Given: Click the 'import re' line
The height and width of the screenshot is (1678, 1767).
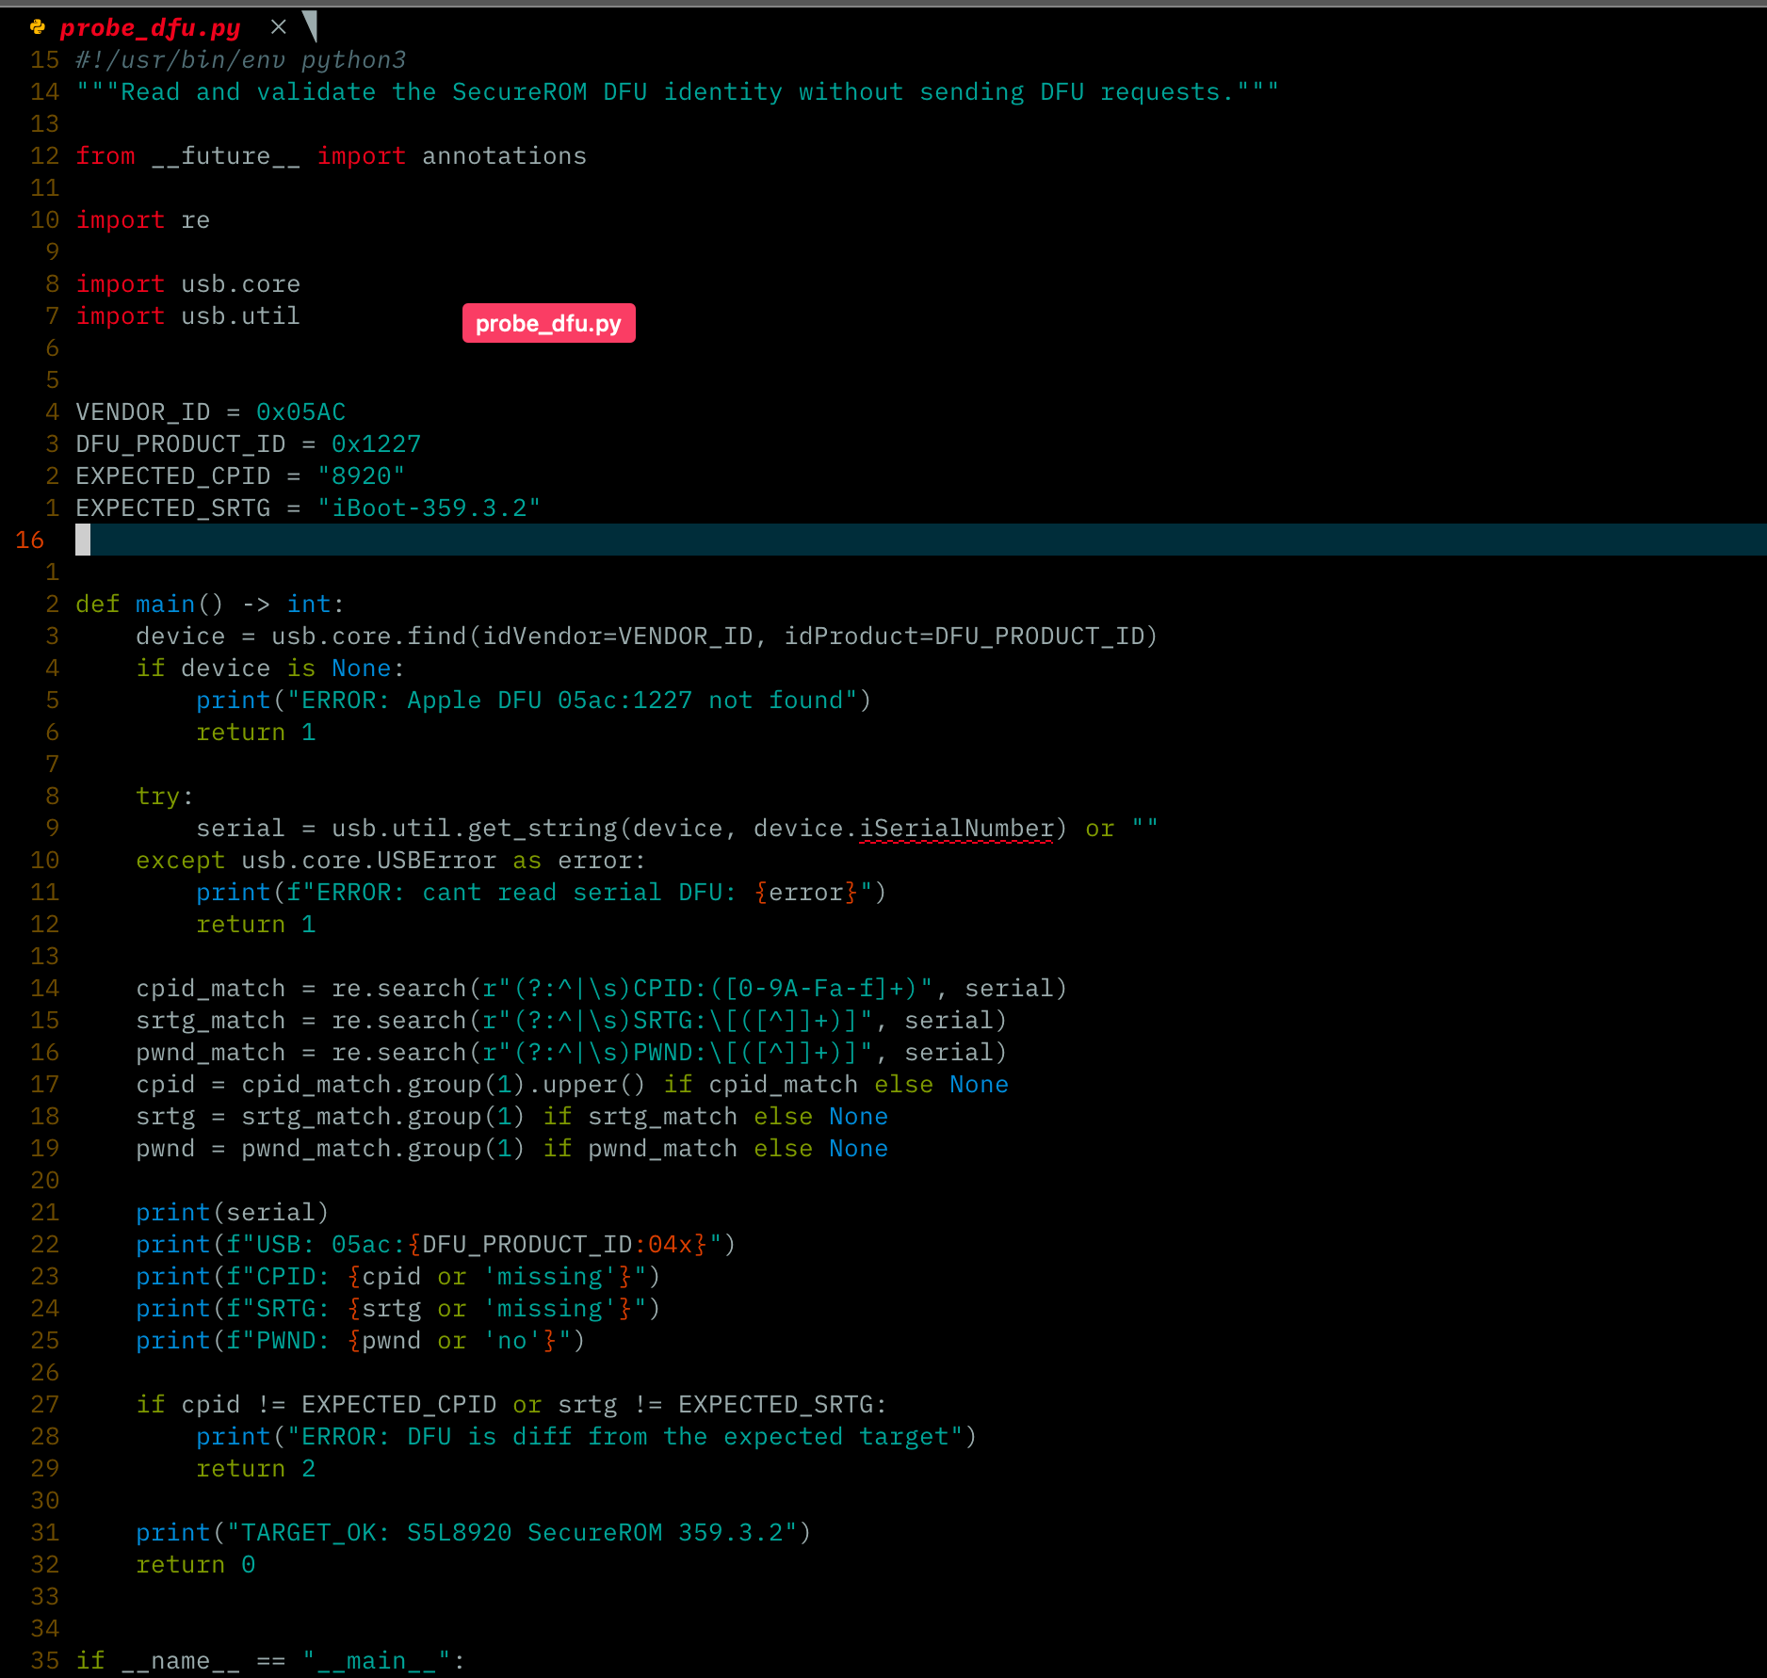Looking at the screenshot, I should pos(142,220).
